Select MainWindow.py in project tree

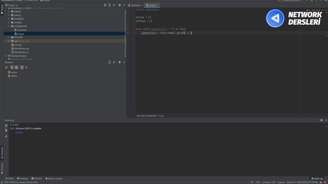point(20,49)
